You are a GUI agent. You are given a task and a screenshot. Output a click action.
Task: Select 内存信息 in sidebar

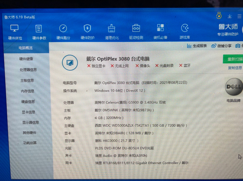pyautogui.click(x=28, y=91)
